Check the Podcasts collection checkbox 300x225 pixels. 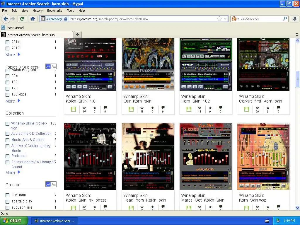(x=7, y=156)
